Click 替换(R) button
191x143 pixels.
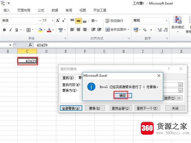point(95,108)
